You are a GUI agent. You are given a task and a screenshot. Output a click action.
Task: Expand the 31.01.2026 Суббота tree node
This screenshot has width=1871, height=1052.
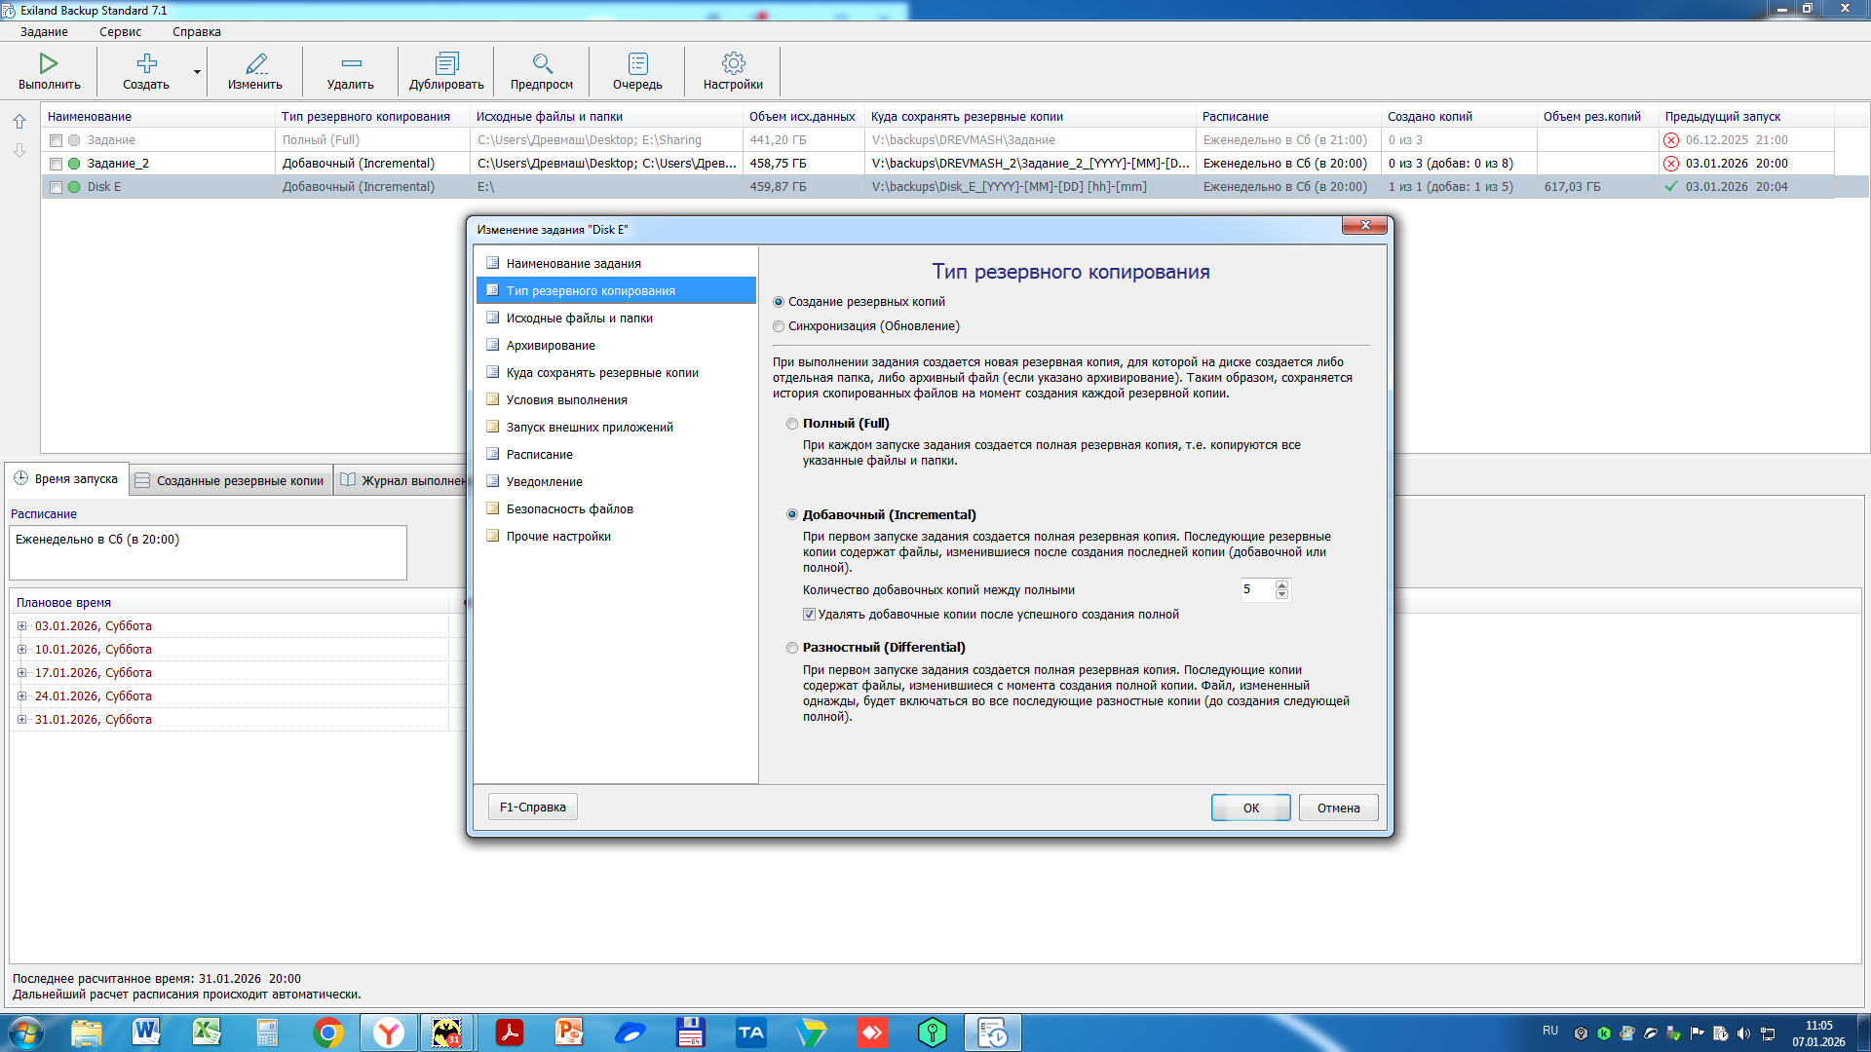click(x=21, y=720)
